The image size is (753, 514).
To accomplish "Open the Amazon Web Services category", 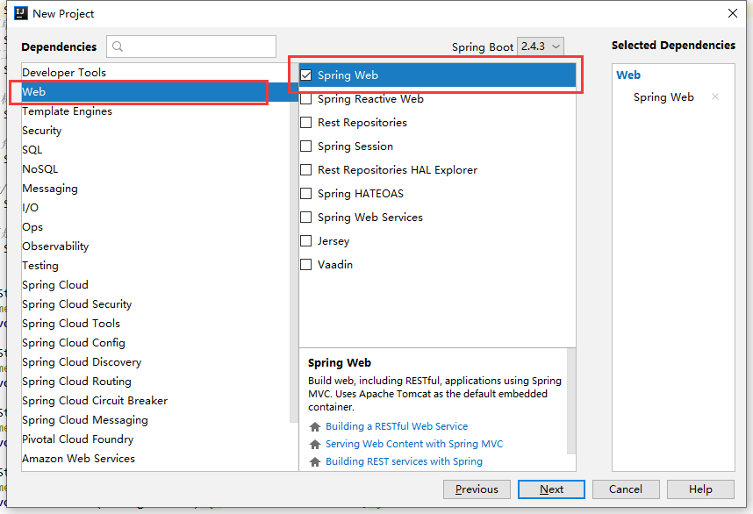I will coord(155,459).
